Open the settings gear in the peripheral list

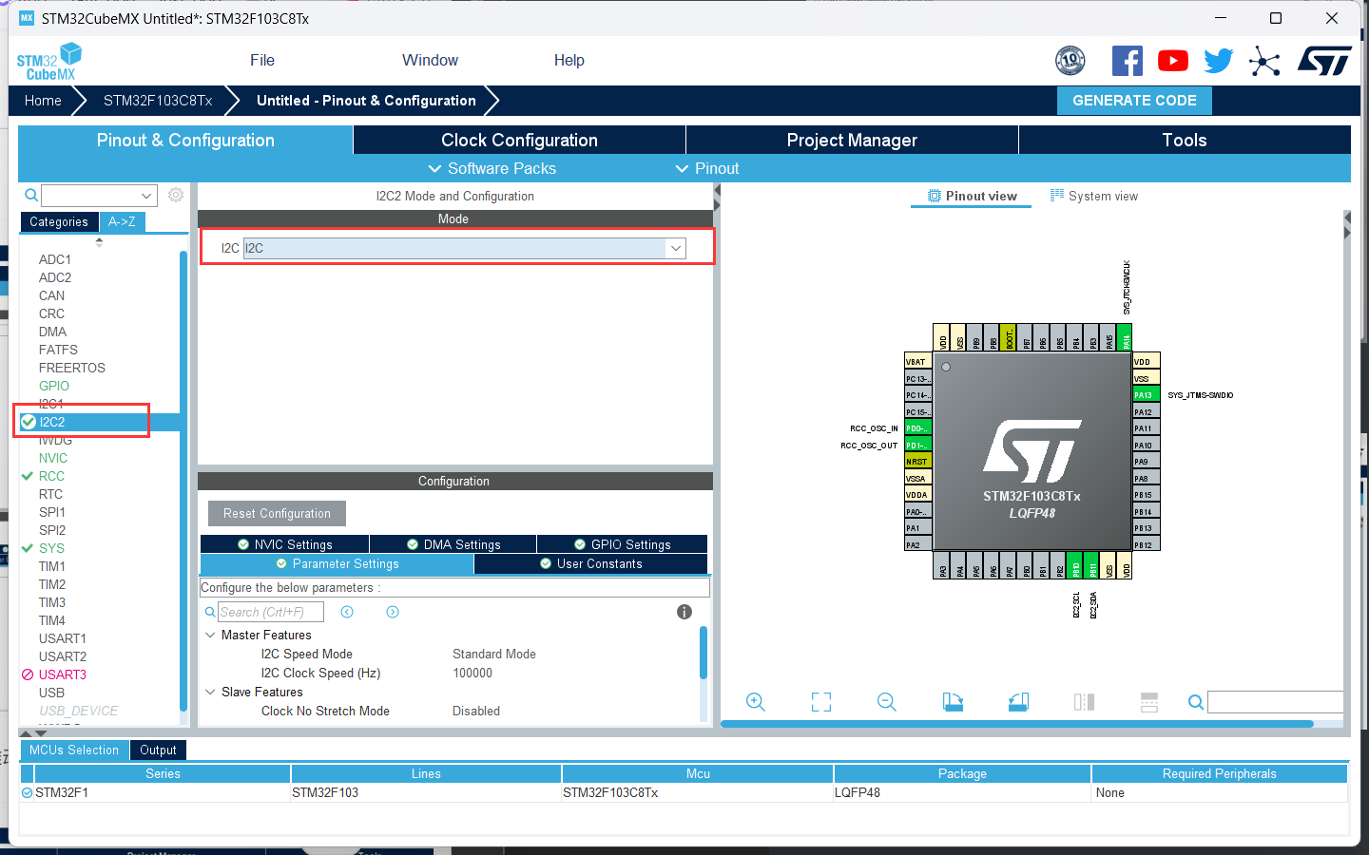(176, 195)
